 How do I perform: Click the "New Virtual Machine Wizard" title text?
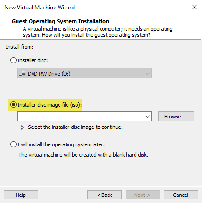coord(39,8)
